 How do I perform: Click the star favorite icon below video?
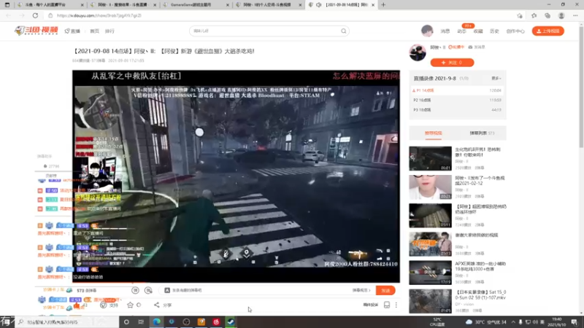tap(130, 305)
